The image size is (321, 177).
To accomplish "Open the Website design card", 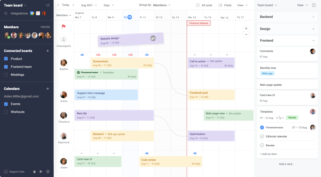I will pyautogui.click(x=131, y=39).
